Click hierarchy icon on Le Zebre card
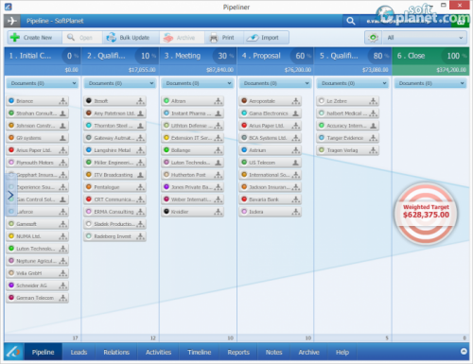The height and width of the screenshot is (364, 473). (374, 101)
